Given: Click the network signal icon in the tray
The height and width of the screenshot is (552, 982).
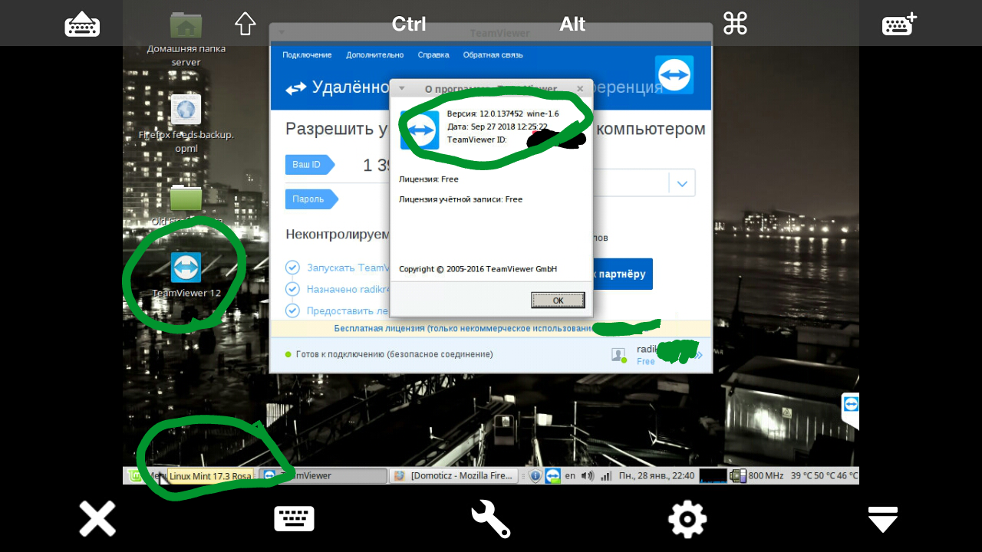Looking at the screenshot, I should click(x=606, y=476).
